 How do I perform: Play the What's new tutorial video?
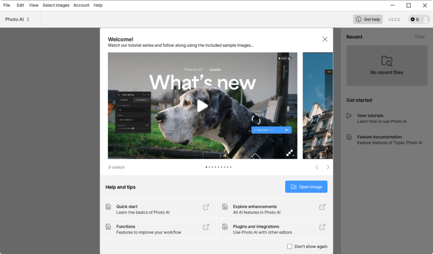pos(202,106)
